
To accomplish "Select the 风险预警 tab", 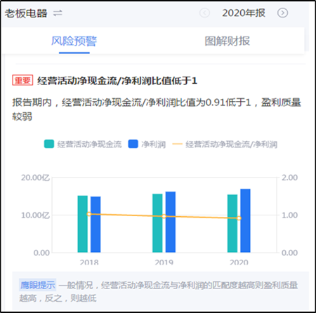I will (x=74, y=41).
